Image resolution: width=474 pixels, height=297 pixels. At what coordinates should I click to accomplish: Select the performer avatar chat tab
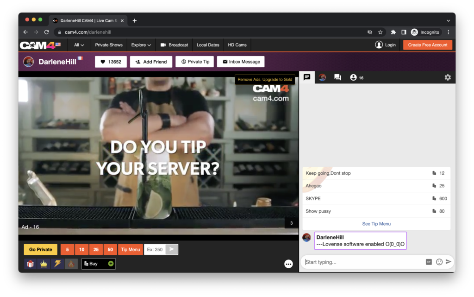point(322,77)
